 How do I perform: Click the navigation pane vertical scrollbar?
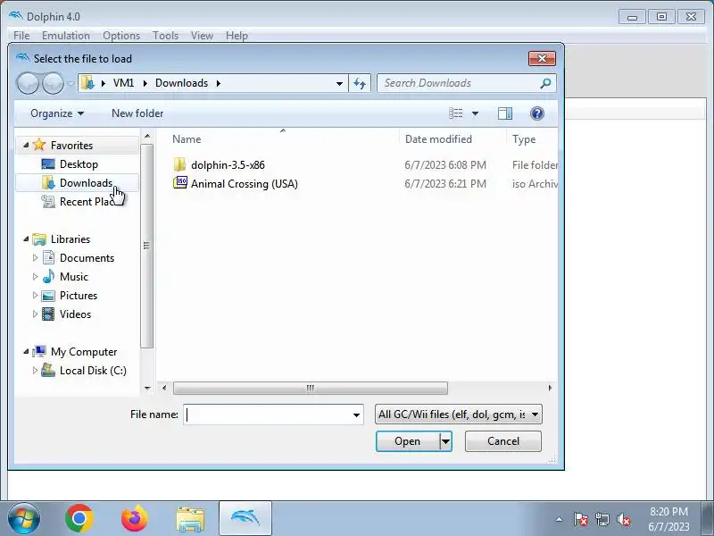tap(146, 247)
